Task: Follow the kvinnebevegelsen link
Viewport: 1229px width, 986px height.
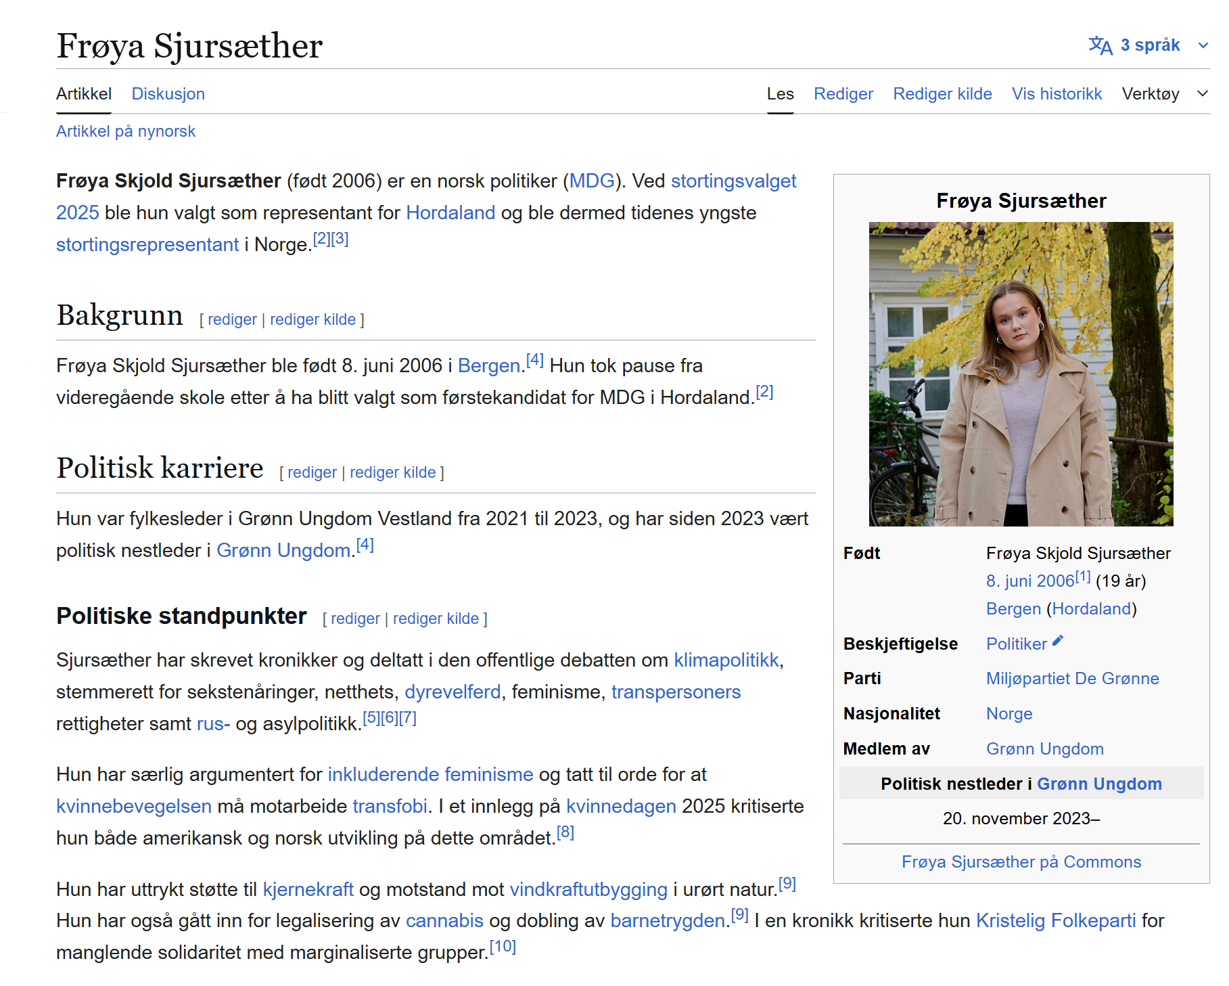Action: (134, 806)
